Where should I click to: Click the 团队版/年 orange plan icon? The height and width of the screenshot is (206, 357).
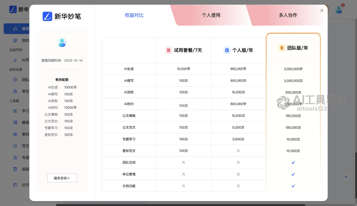[282, 48]
